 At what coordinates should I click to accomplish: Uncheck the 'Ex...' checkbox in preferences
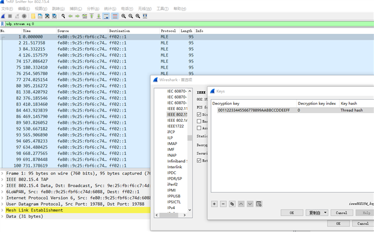point(199,161)
